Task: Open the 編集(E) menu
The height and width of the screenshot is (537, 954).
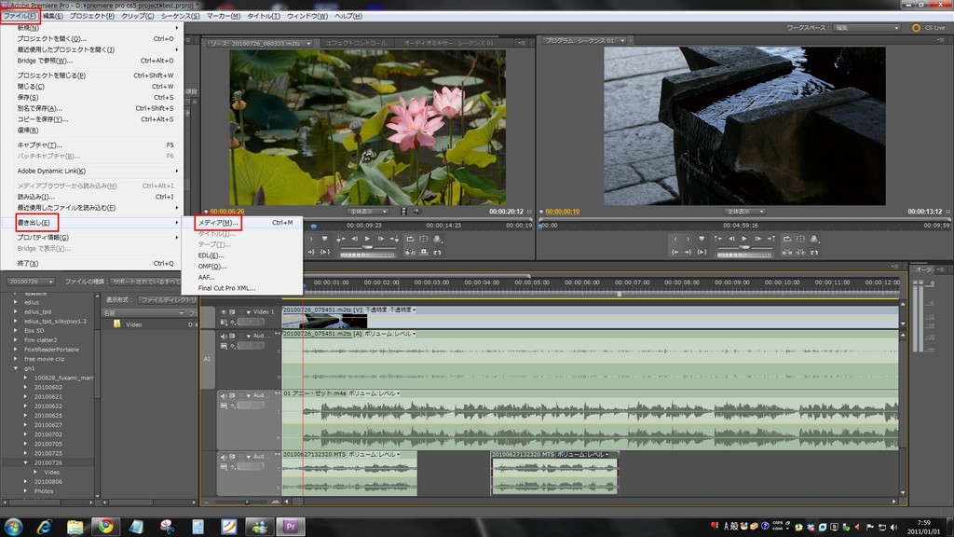Action: (52, 16)
